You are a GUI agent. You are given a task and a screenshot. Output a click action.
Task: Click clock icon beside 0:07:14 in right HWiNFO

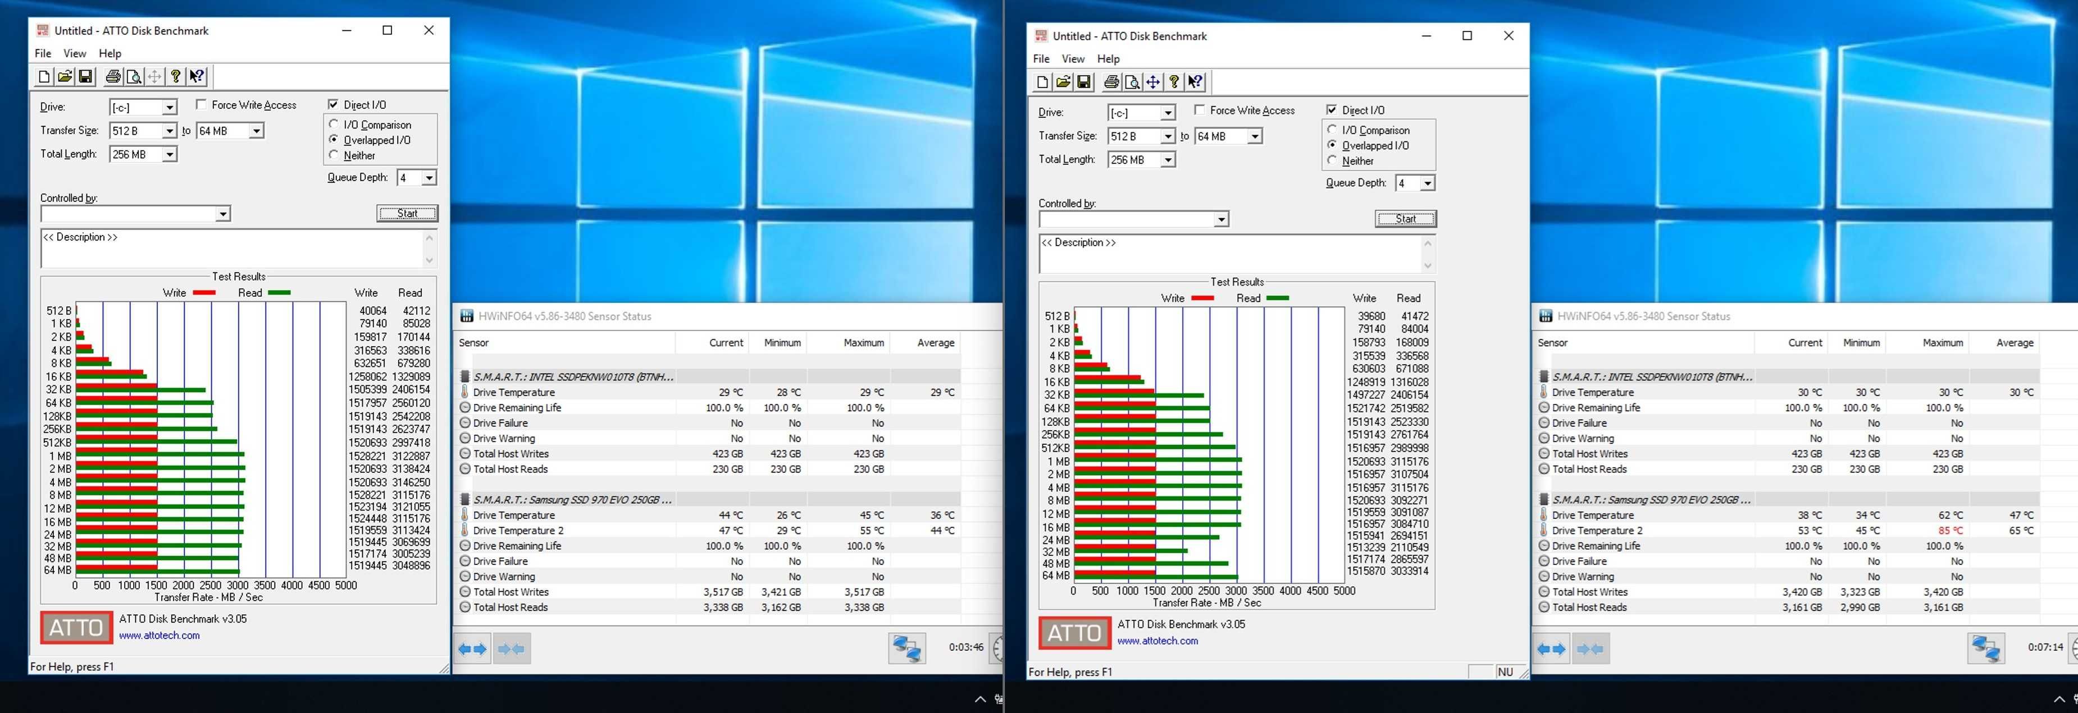click(x=2074, y=648)
